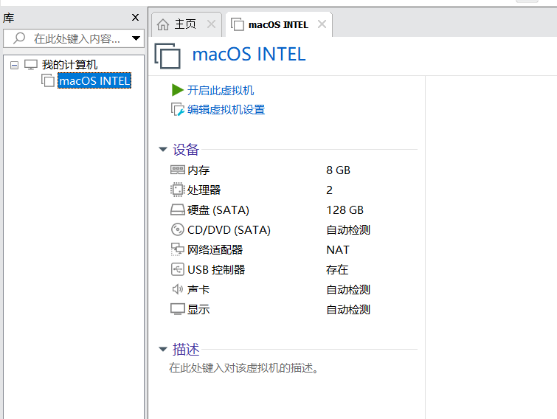Click 自动检测 value for 显示
The height and width of the screenshot is (419, 557).
(x=348, y=309)
